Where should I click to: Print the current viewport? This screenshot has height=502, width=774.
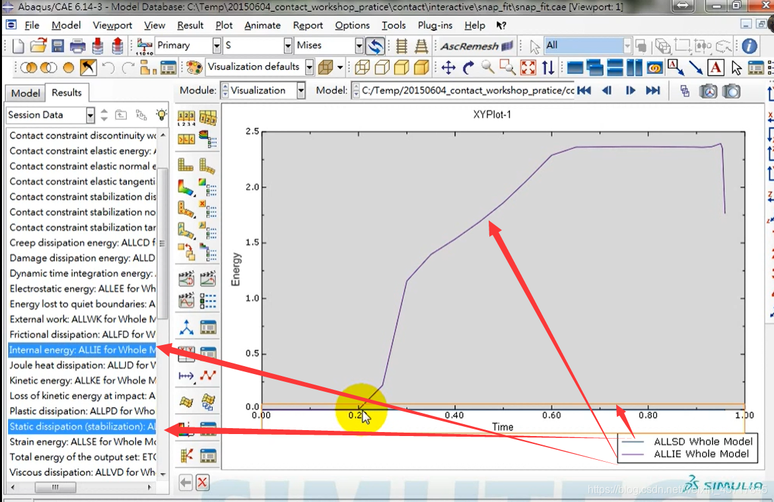77,46
